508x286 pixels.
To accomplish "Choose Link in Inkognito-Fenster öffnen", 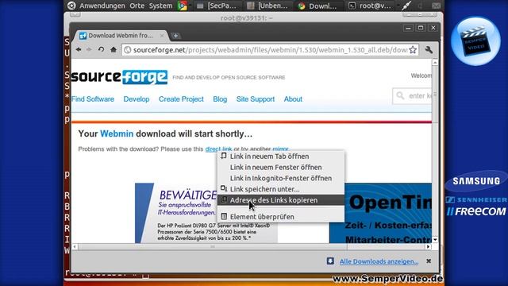I will point(281,178).
